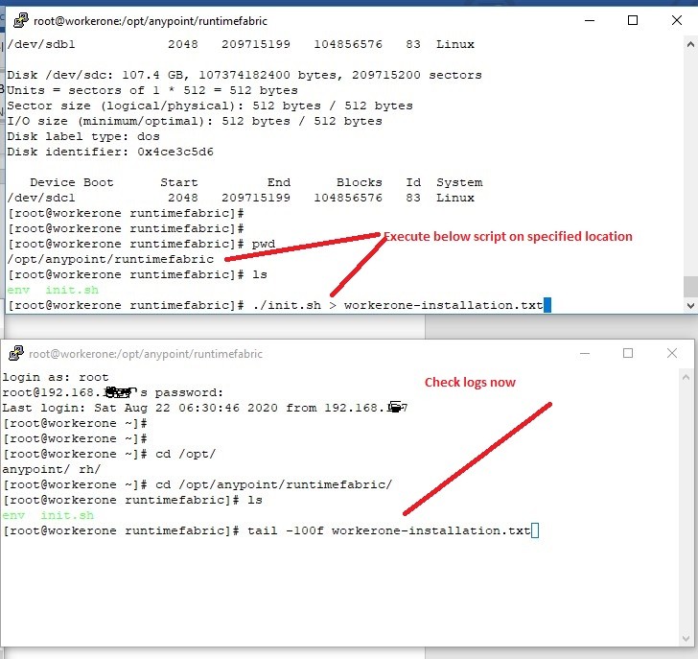Click the up arrow of top window scrollbar
This screenshot has width=698, height=659.
(x=690, y=44)
